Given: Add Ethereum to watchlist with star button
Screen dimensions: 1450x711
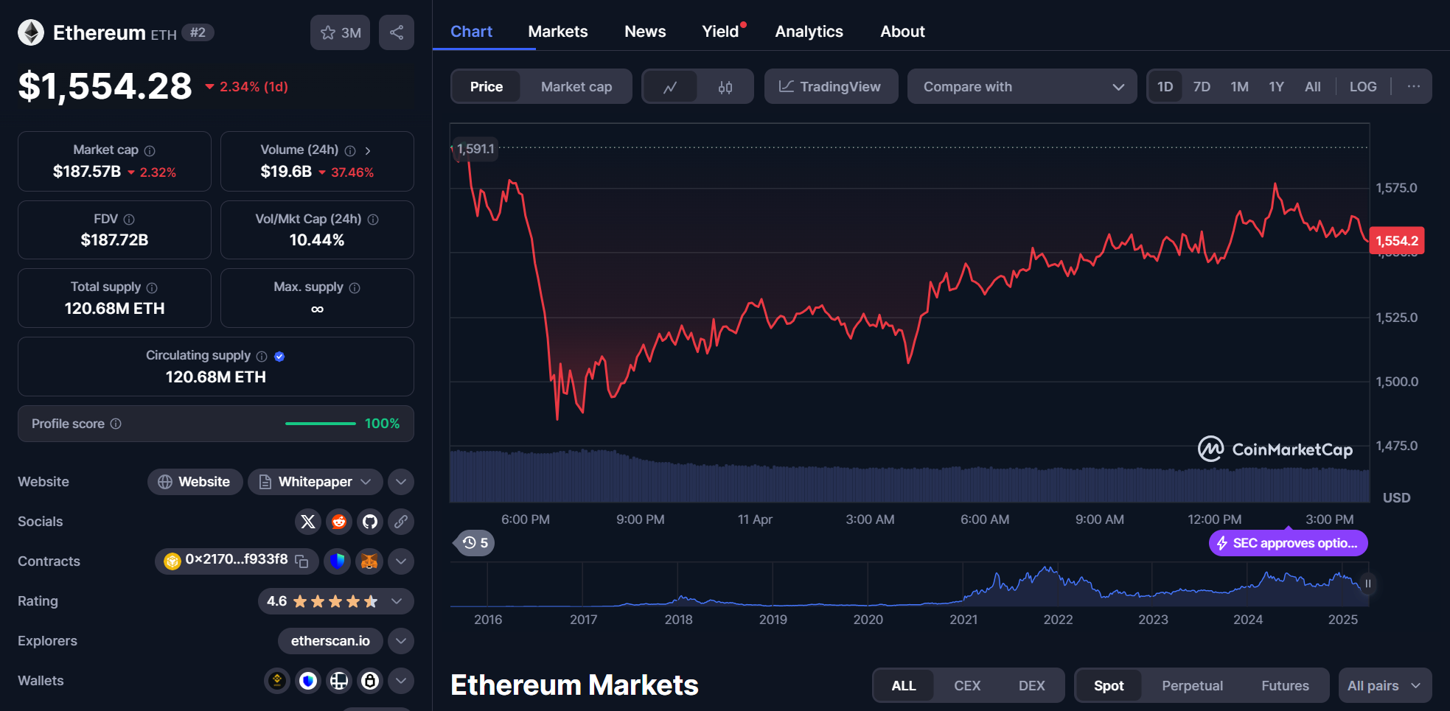Looking at the screenshot, I should (340, 32).
